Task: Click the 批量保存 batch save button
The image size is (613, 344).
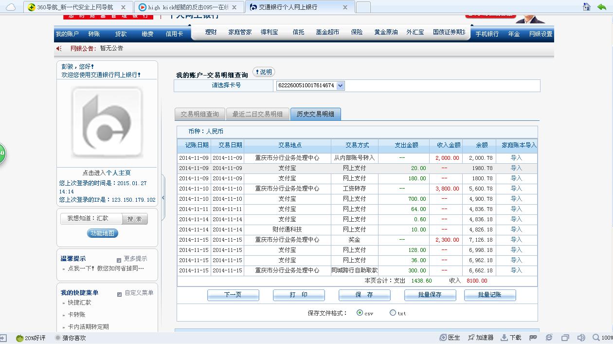Action: click(x=430, y=295)
